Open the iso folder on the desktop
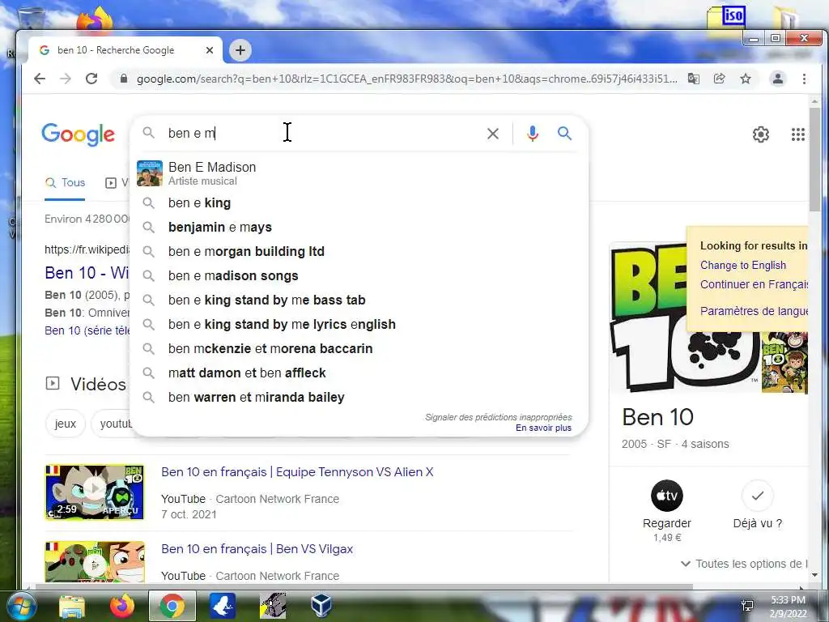 coord(727,21)
